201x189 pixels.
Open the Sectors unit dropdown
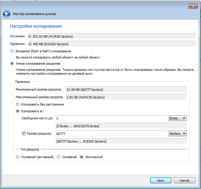[177, 133]
